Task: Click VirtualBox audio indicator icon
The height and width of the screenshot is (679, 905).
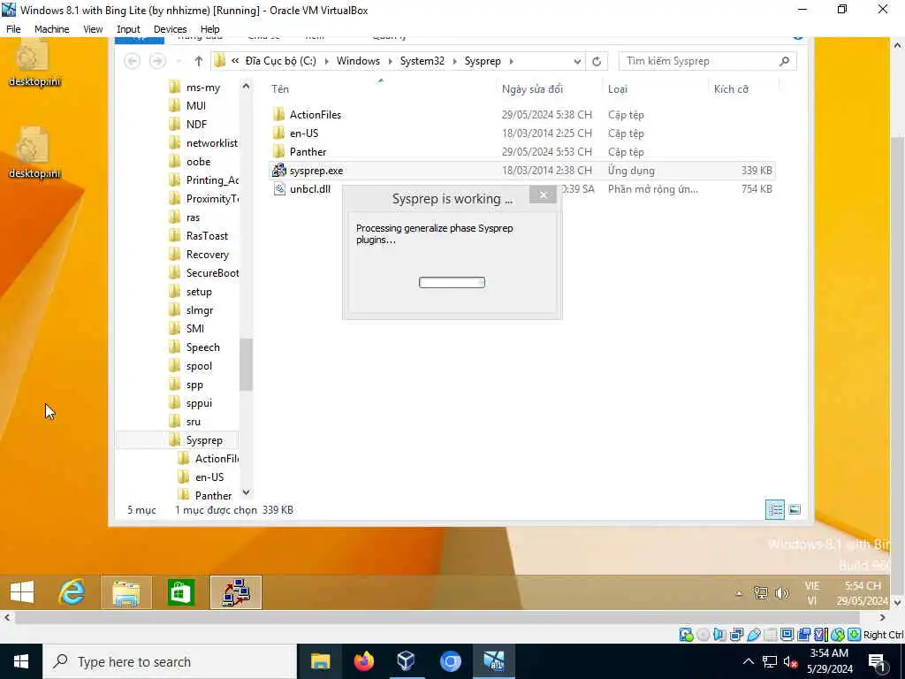Action: [719, 635]
